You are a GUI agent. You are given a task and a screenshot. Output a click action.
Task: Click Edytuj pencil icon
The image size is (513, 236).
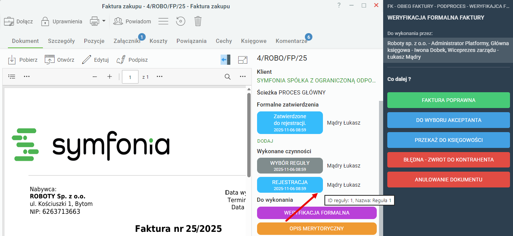87,59
